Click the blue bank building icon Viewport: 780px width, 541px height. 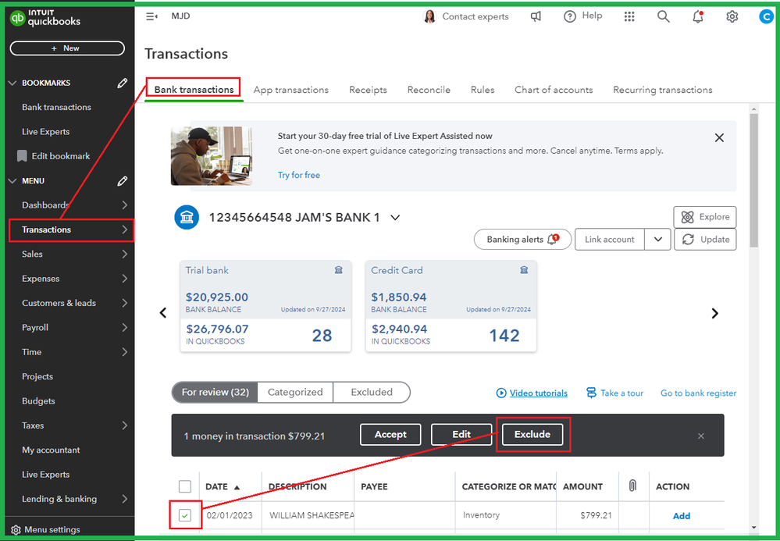[x=187, y=218]
